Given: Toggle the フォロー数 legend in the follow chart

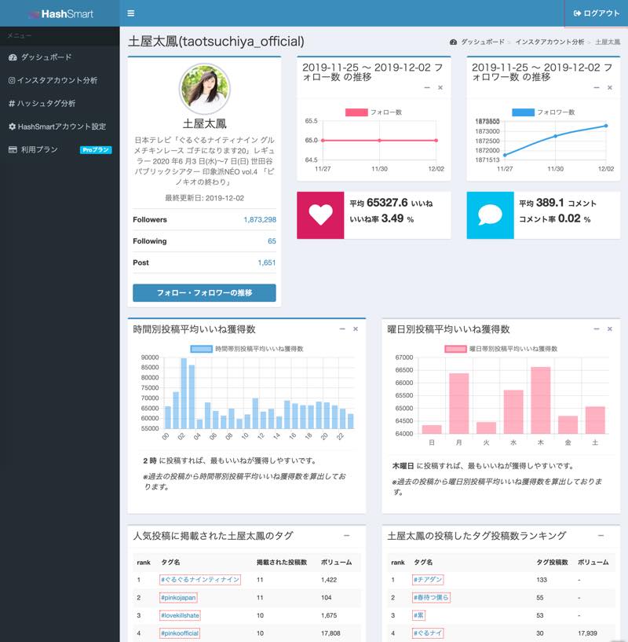Looking at the screenshot, I should 374,114.
